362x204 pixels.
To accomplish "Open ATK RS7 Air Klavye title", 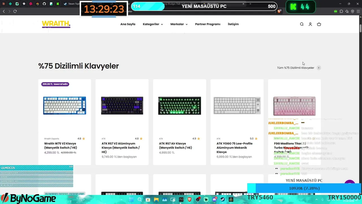I will [175, 146].
